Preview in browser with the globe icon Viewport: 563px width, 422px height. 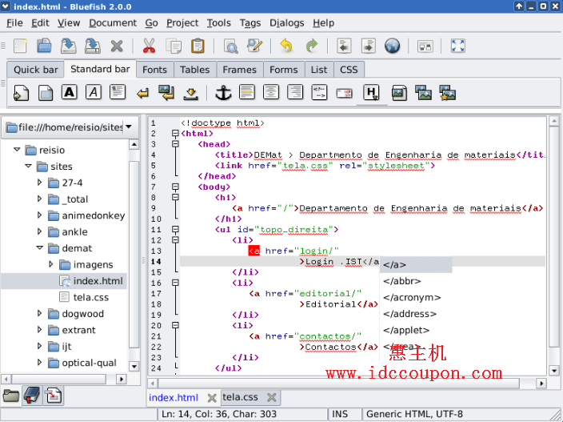pyautogui.click(x=392, y=46)
